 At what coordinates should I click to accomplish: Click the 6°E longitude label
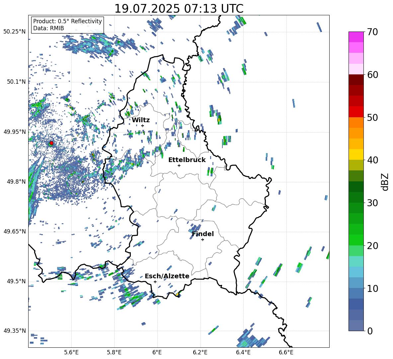[157, 352]
